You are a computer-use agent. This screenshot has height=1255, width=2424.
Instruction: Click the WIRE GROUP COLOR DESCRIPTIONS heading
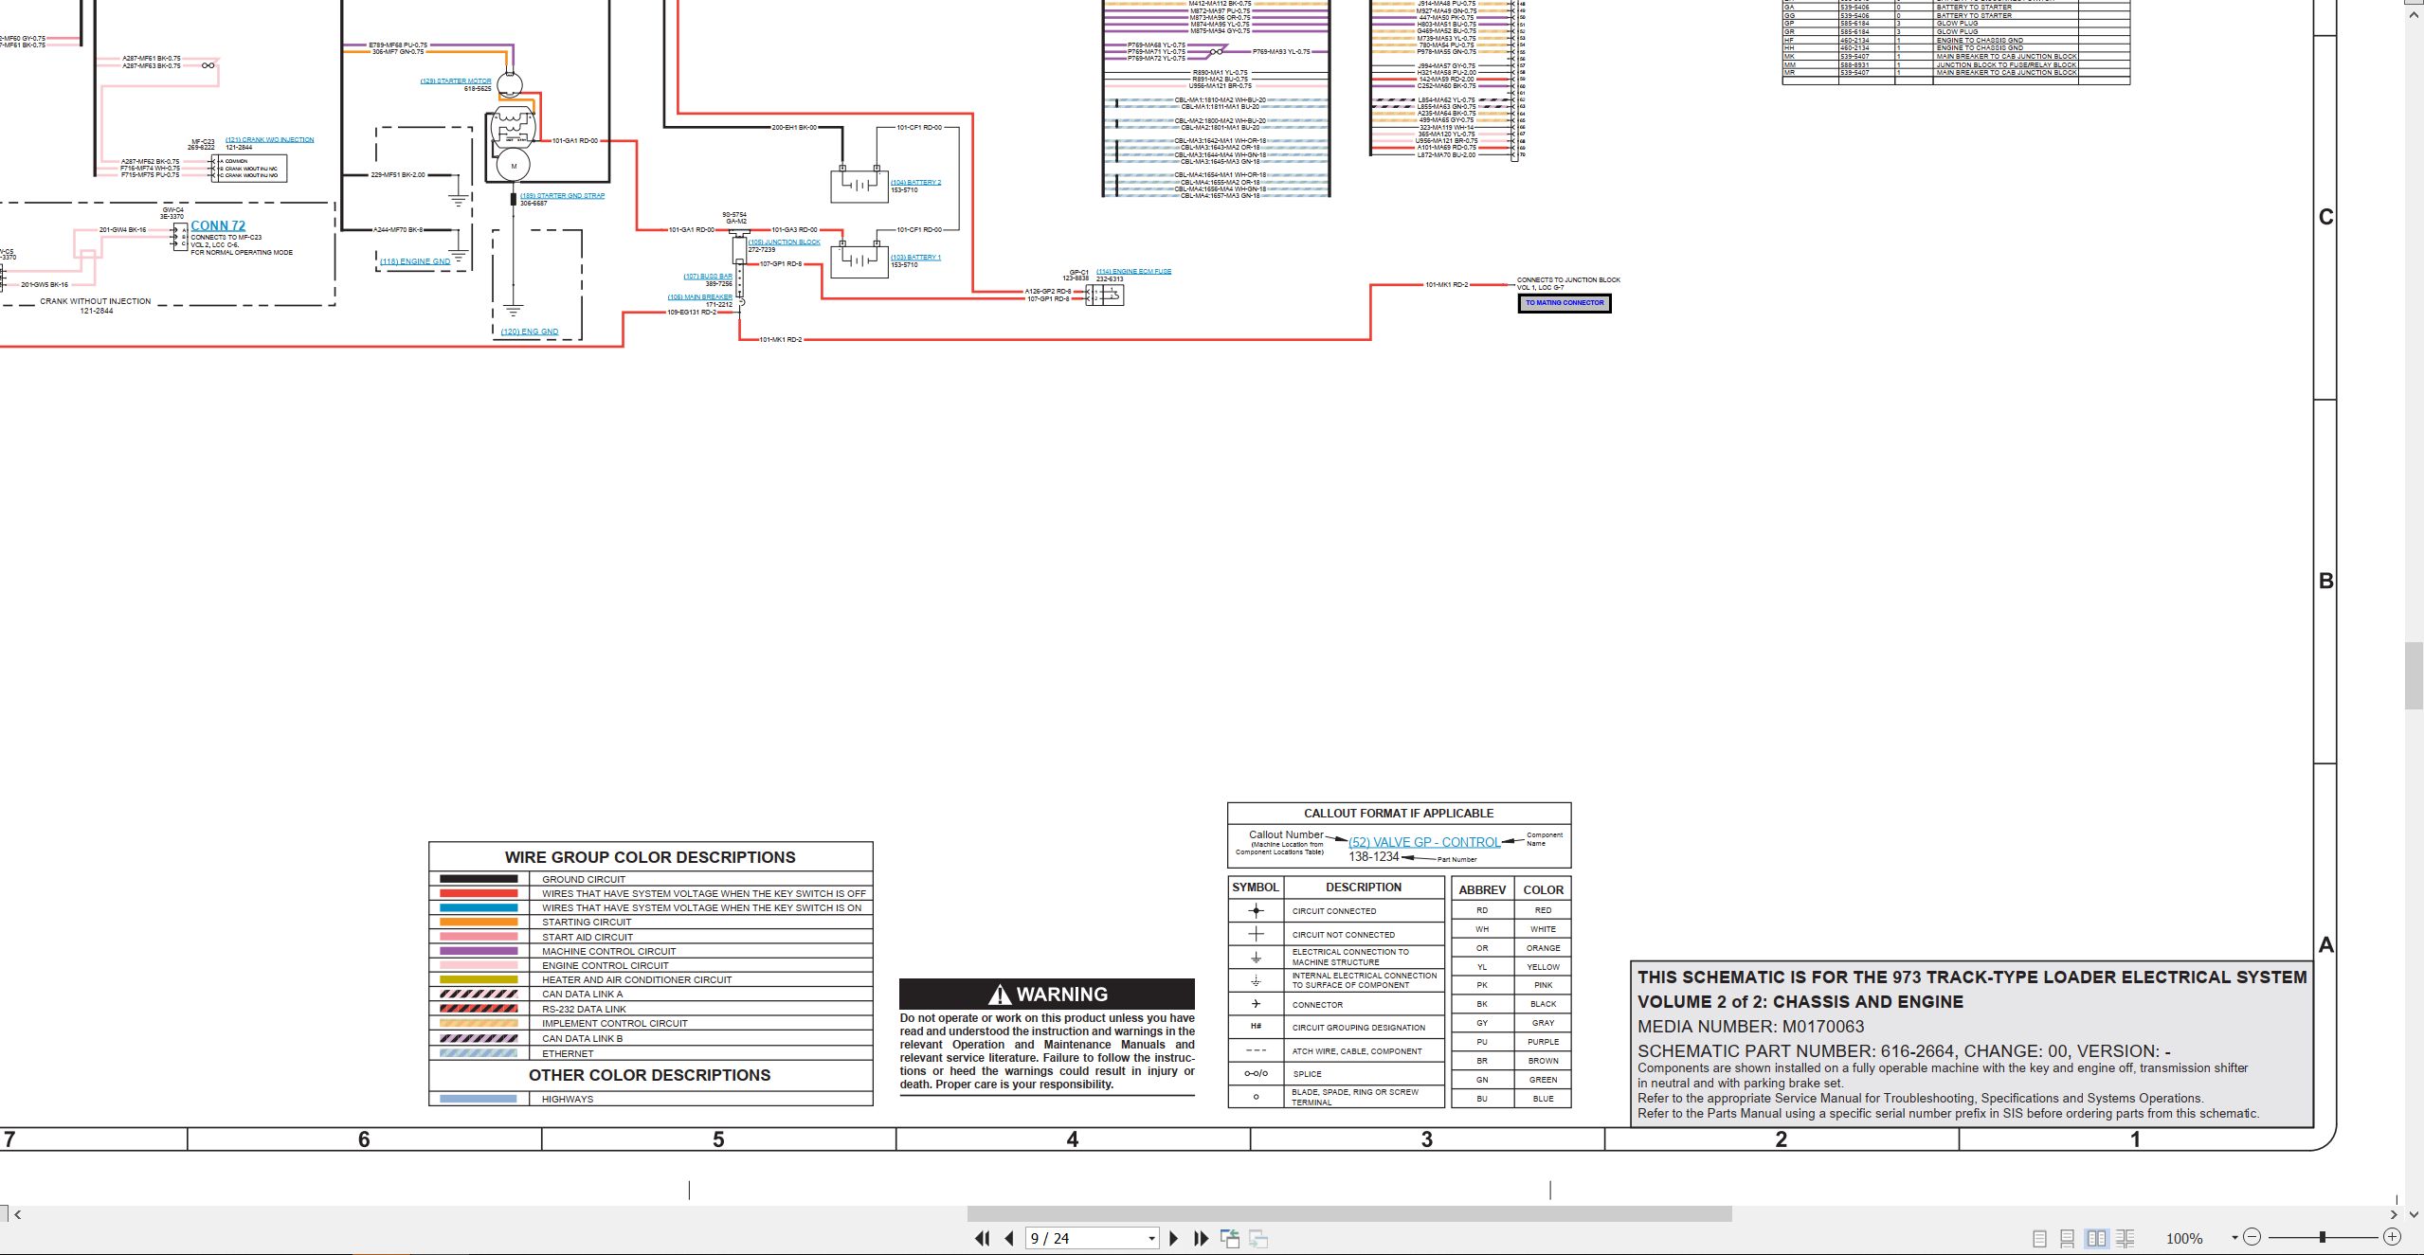650,857
